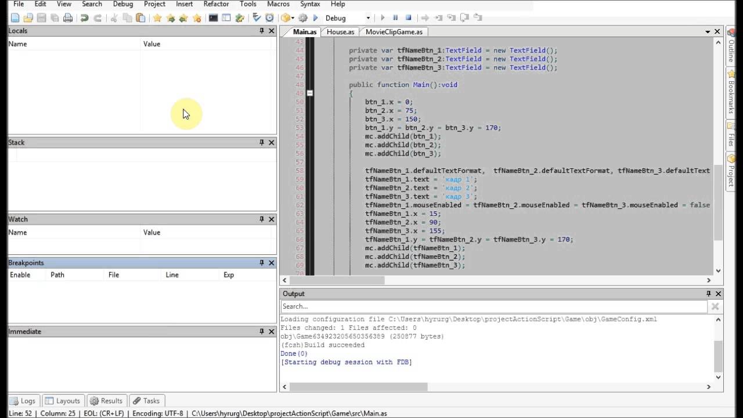Toggle auto-hide pin on Output panel
743x418 pixels.
(708, 294)
